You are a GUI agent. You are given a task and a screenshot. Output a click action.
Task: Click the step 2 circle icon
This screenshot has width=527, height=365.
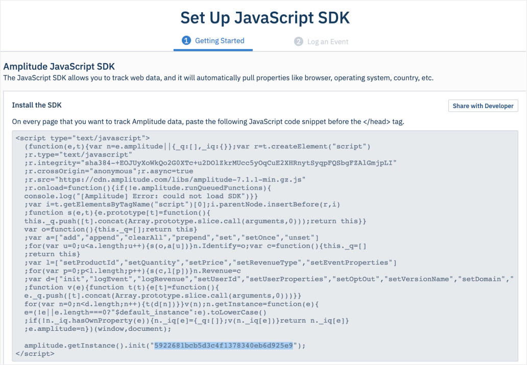click(299, 41)
